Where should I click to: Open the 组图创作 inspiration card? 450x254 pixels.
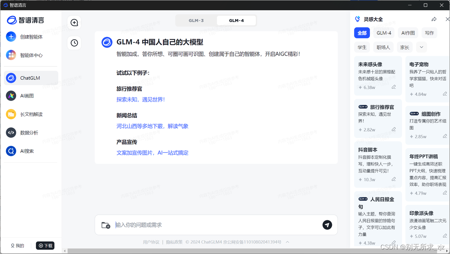tap(427, 125)
